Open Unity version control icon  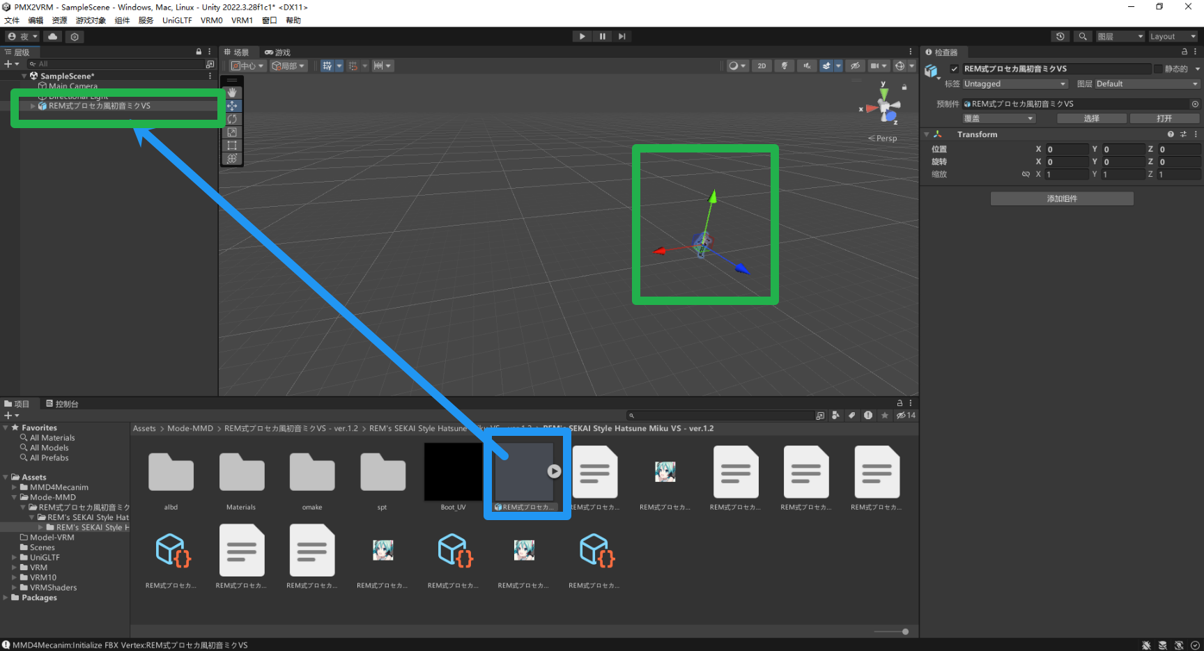point(75,36)
